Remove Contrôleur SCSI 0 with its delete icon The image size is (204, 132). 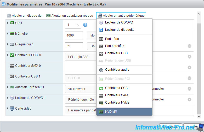pos(189,57)
